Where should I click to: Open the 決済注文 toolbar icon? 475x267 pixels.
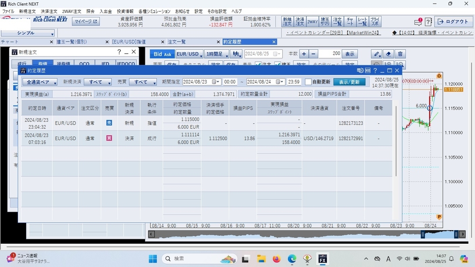coord(300,22)
